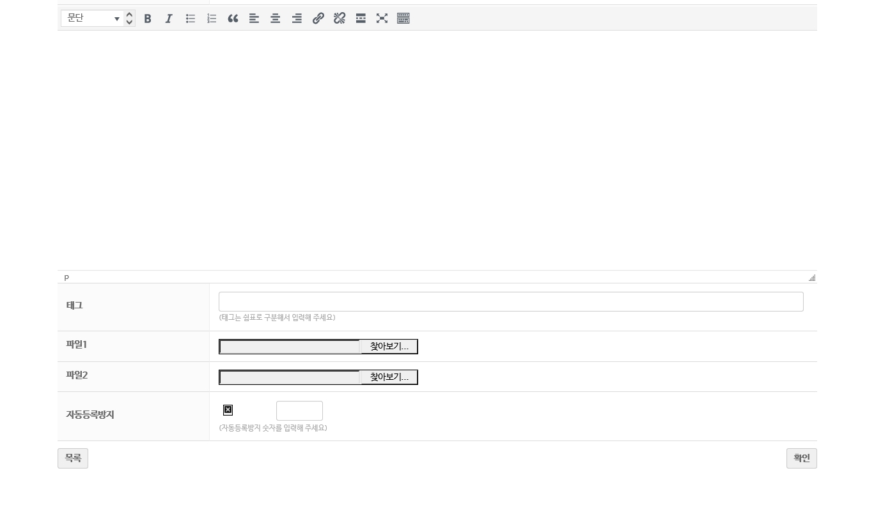Screen dimensions: 883x519
Task: Click the 파일2 file path box
Action: click(x=290, y=377)
